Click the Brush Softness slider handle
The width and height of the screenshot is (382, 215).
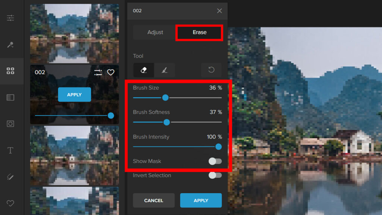pyautogui.click(x=167, y=122)
